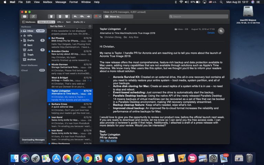The image size is (264, 165).
Task: Click the Search field in Mail toolbar
Action: pos(199,16)
